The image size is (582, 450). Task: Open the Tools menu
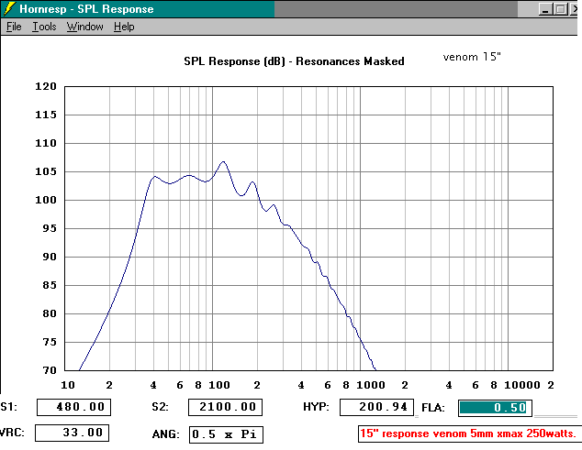coord(44,27)
